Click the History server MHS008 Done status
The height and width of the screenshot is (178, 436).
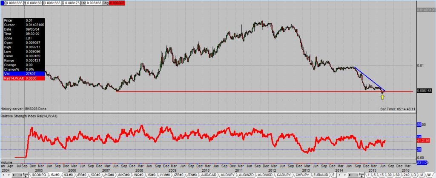click(x=23, y=109)
